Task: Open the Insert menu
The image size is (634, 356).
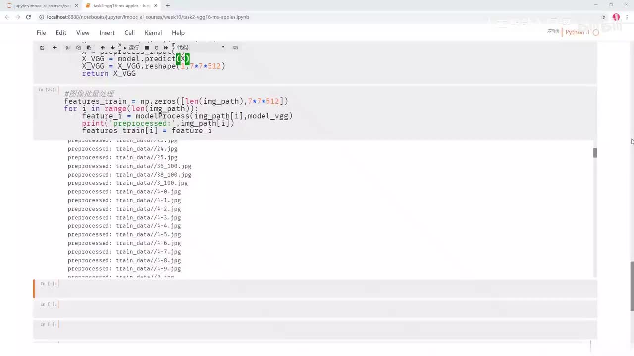Action: click(x=107, y=33)
